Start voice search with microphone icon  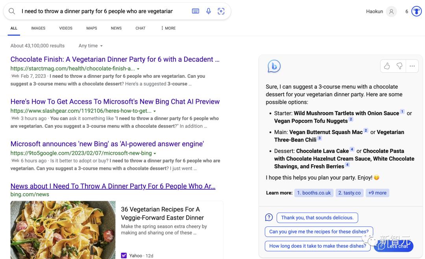click(x=209, y=11)
